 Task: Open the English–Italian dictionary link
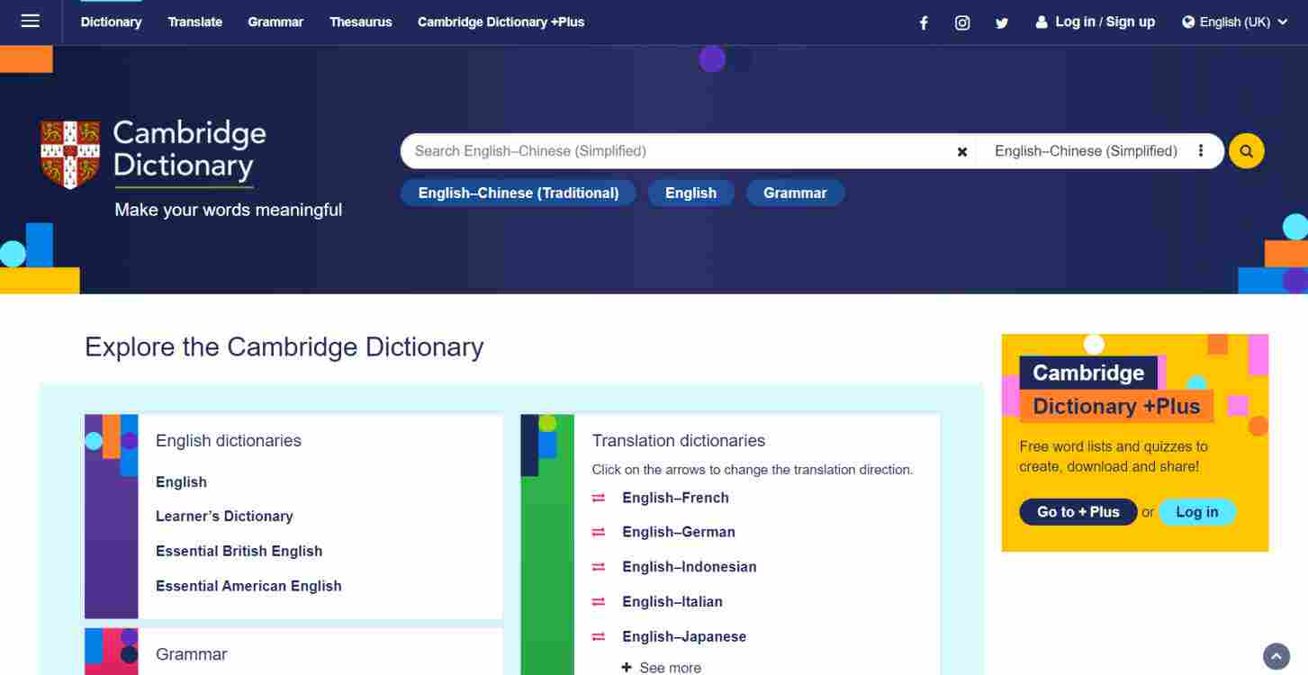tap(672, 601)
